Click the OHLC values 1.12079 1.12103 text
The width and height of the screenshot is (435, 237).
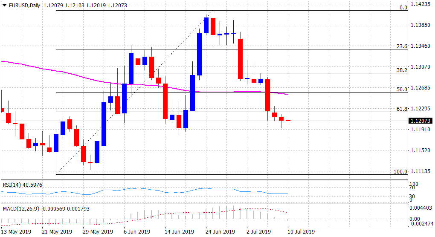[64, 5]
